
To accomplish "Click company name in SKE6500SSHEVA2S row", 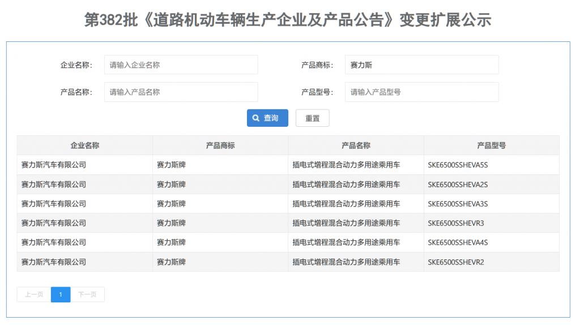I will pyautogui.click(x=54, y=185).
